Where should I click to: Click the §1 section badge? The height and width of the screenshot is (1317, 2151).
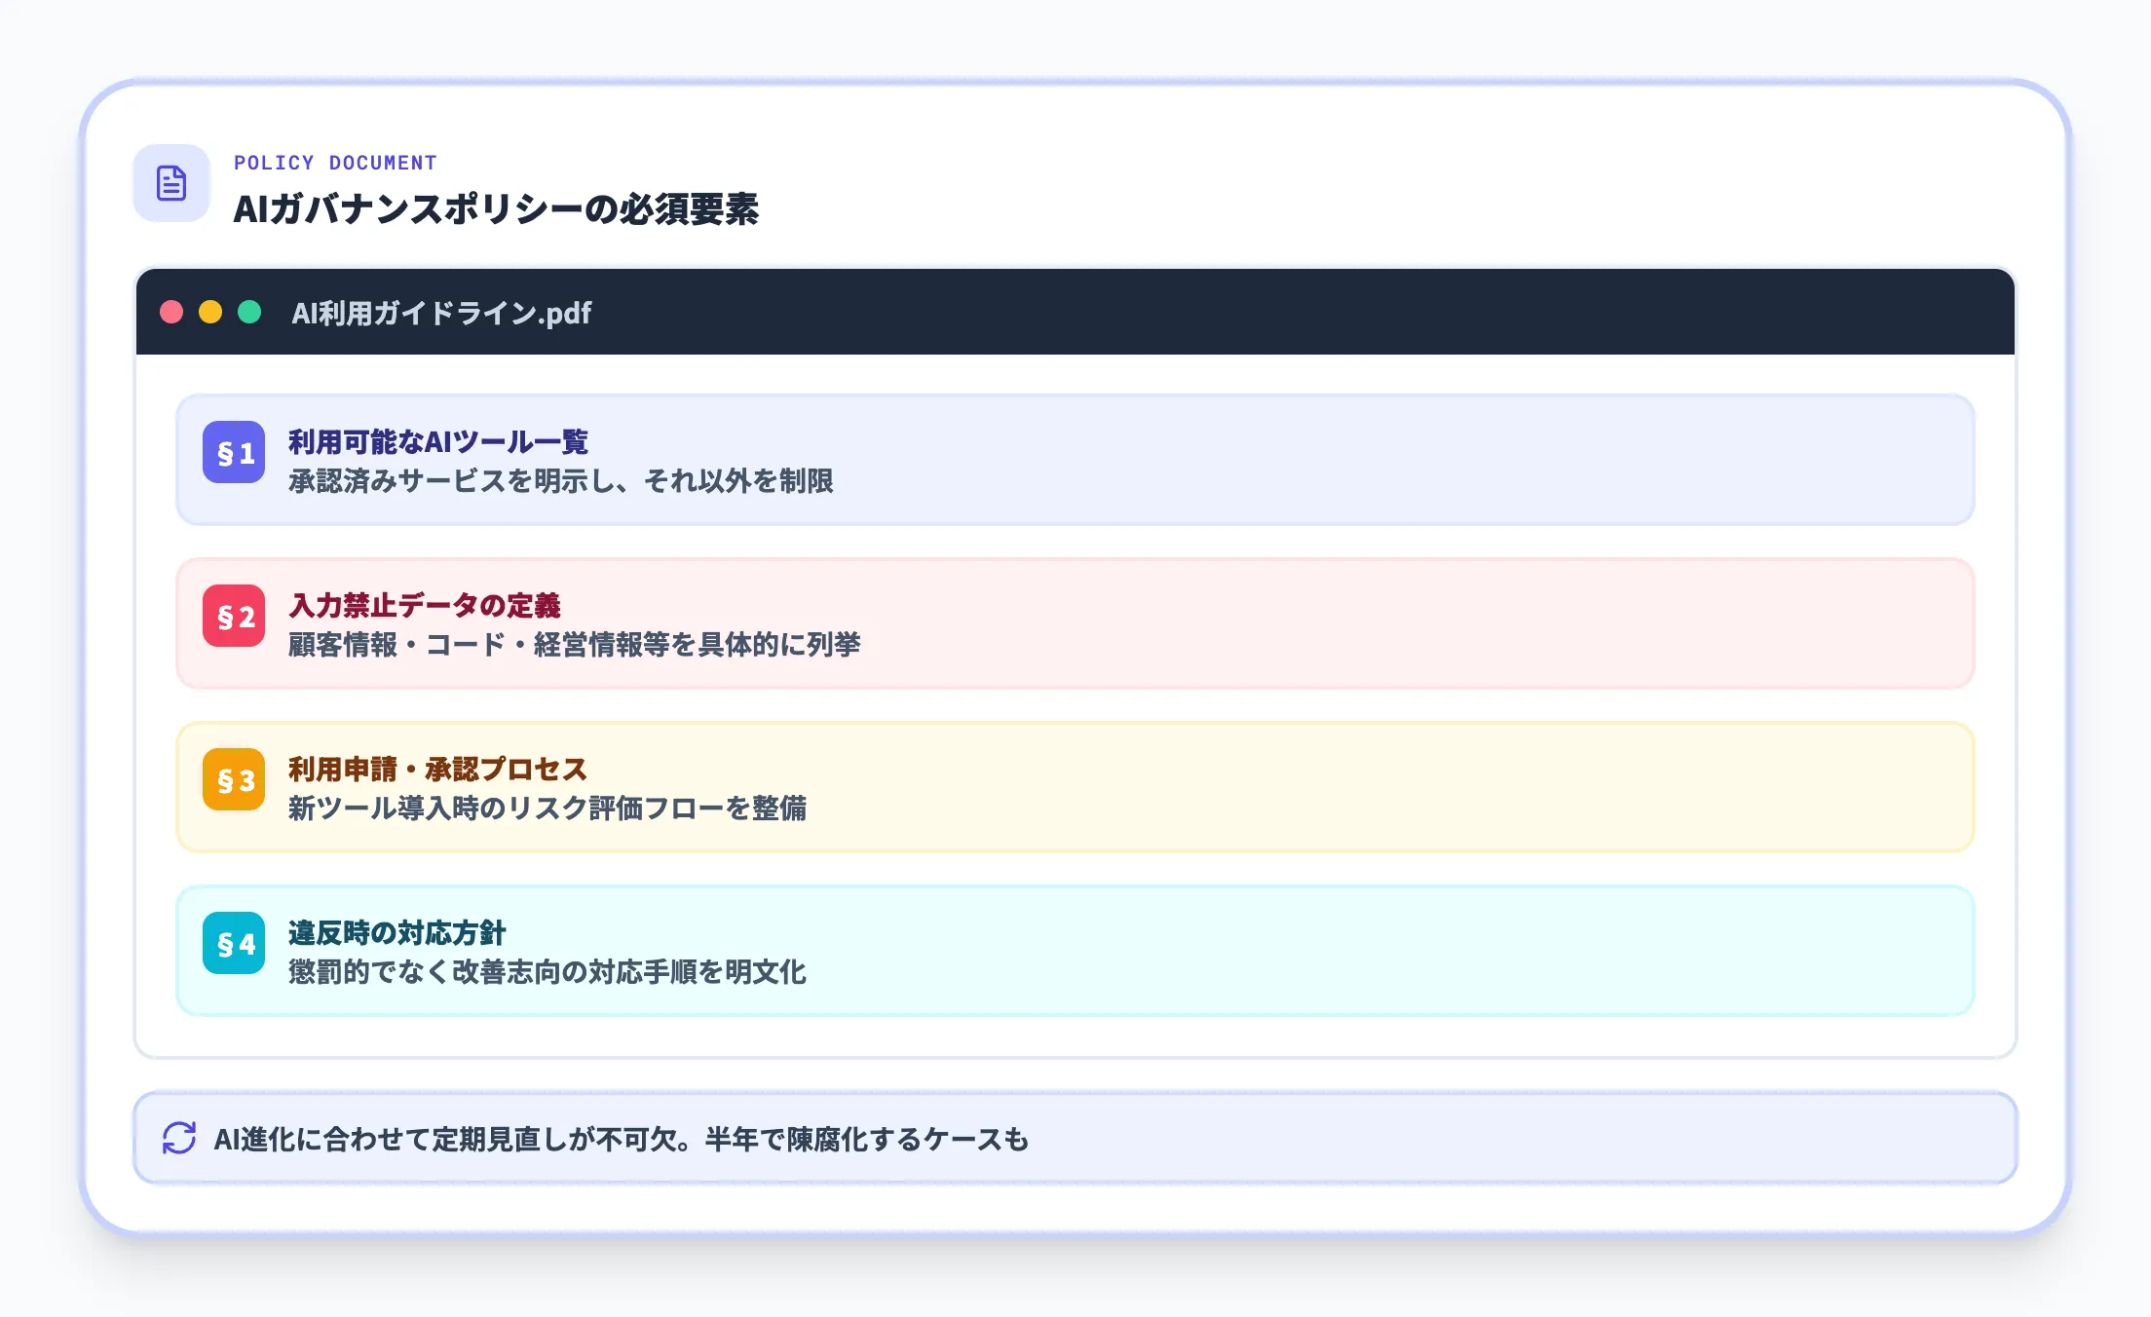(234, 452)
